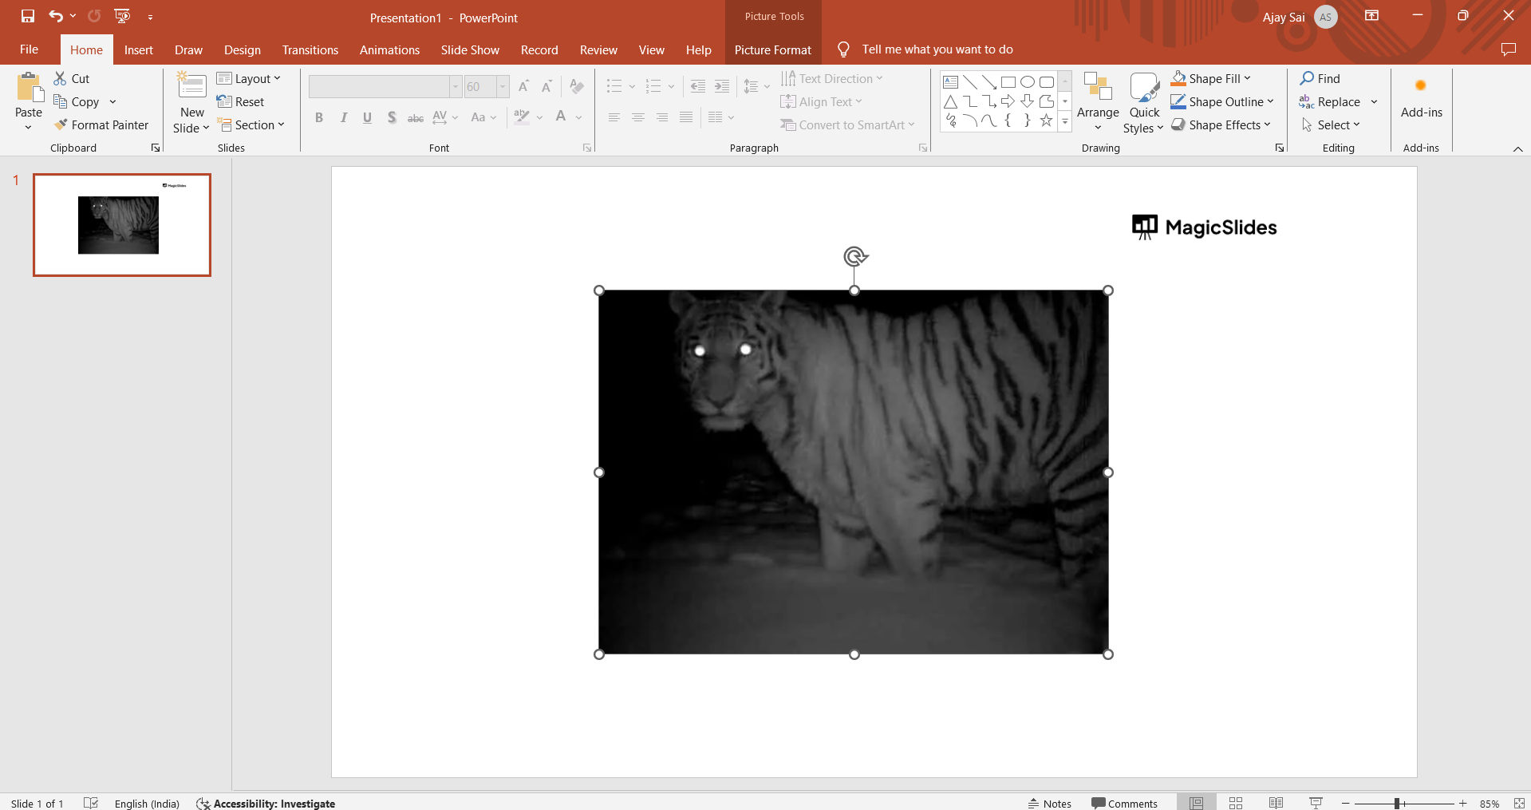
Task: Switch to Slide Sorter view
Action: 1236,803
